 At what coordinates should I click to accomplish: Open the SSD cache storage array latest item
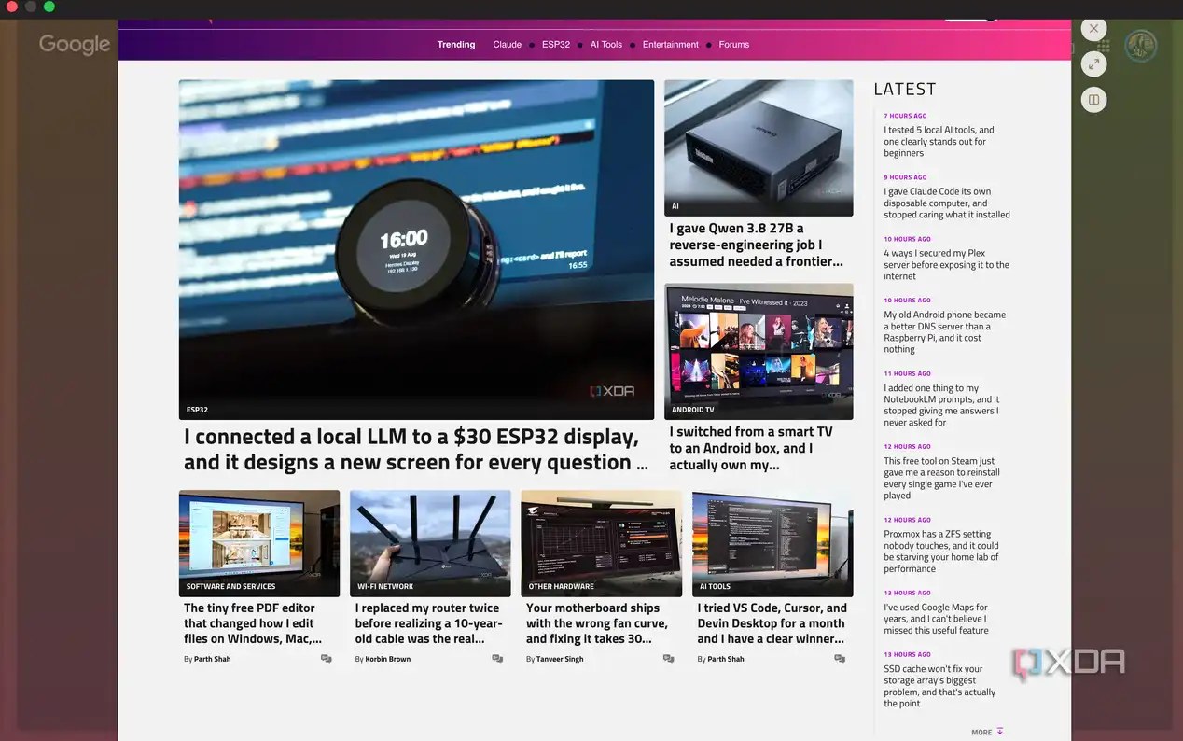click(939, 686)
